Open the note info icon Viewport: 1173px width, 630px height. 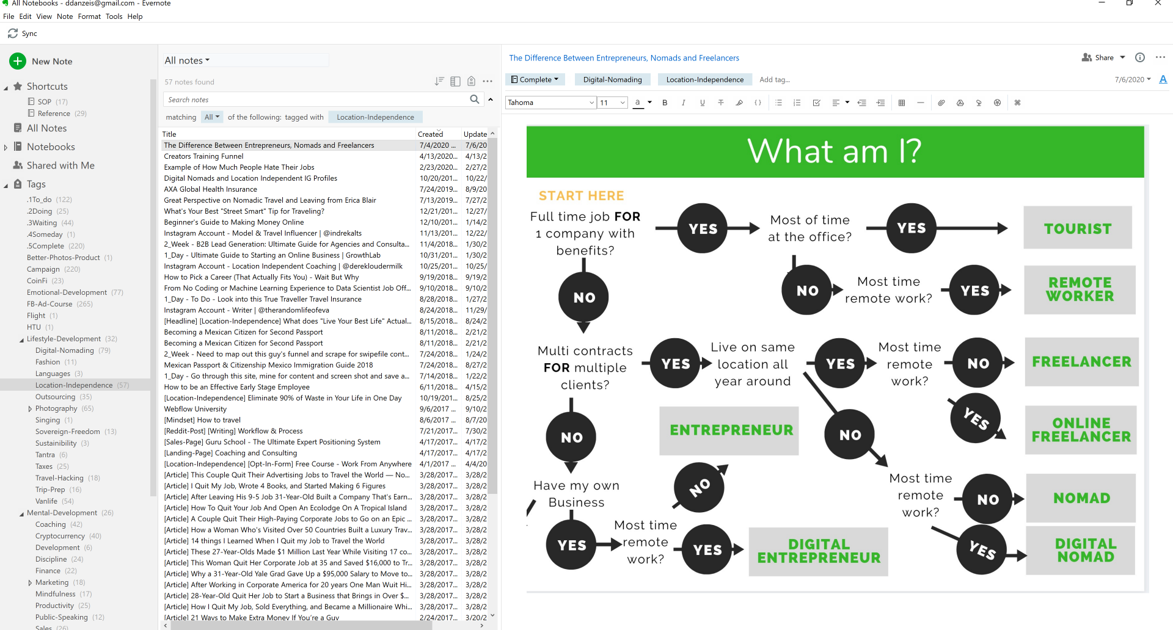click(1140, 57)
